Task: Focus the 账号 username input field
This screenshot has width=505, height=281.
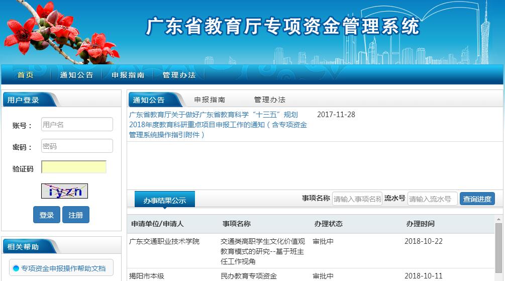Action: tap(77, 124)
